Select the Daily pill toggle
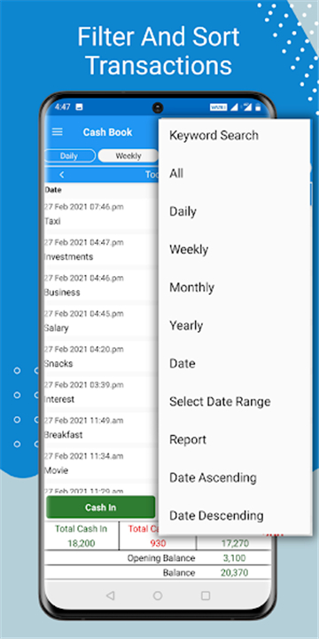This screenshot has height=639, width=319. tap(69, 155)
